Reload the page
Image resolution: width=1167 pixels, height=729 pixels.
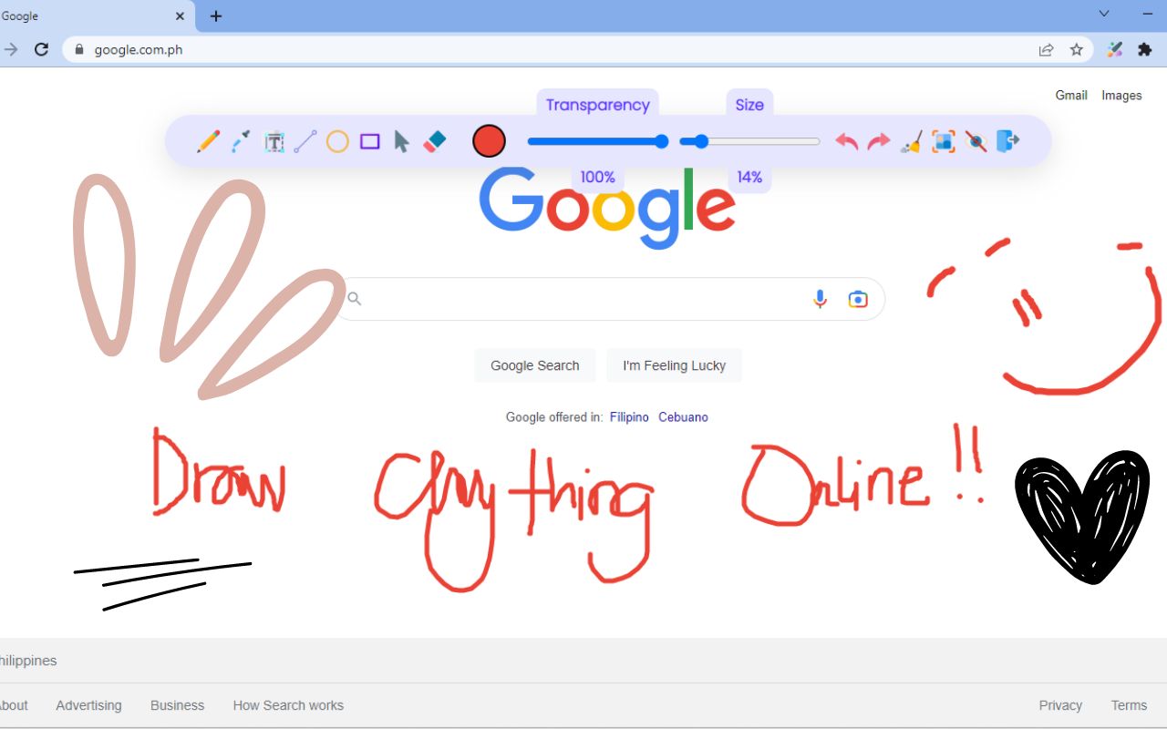pos(41,49)
